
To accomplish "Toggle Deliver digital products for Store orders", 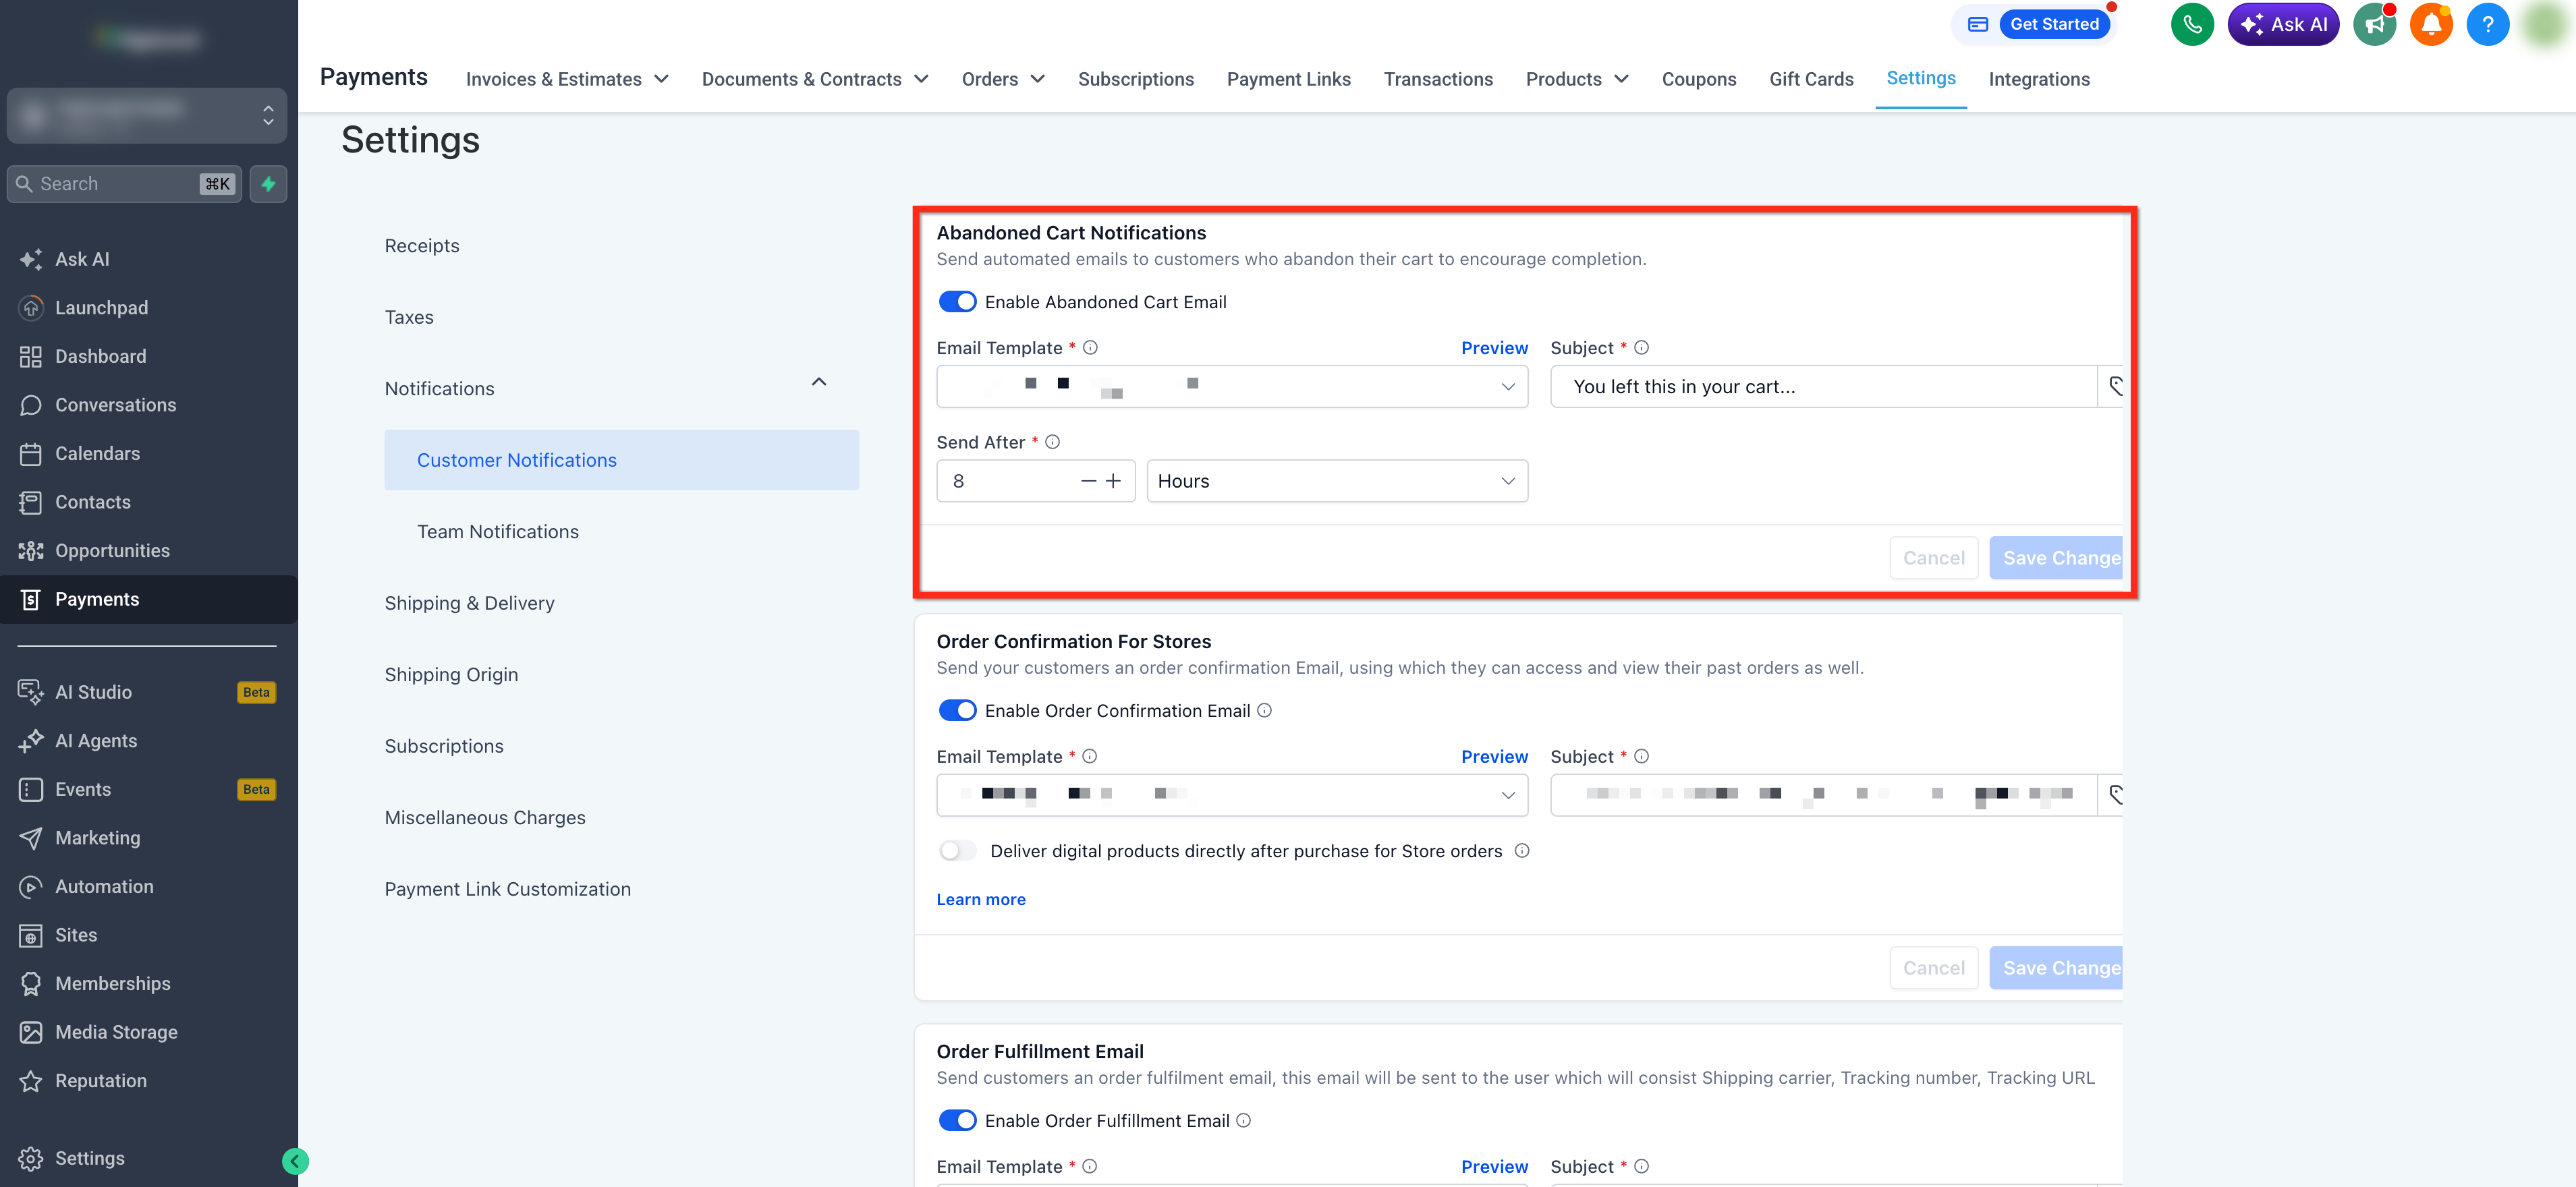I will coord(957,851).
